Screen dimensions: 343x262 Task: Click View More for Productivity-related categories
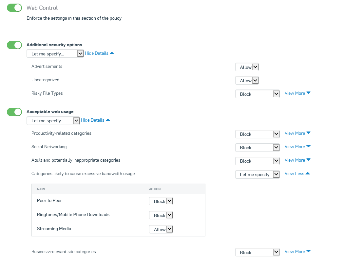(x=297, y=133)
